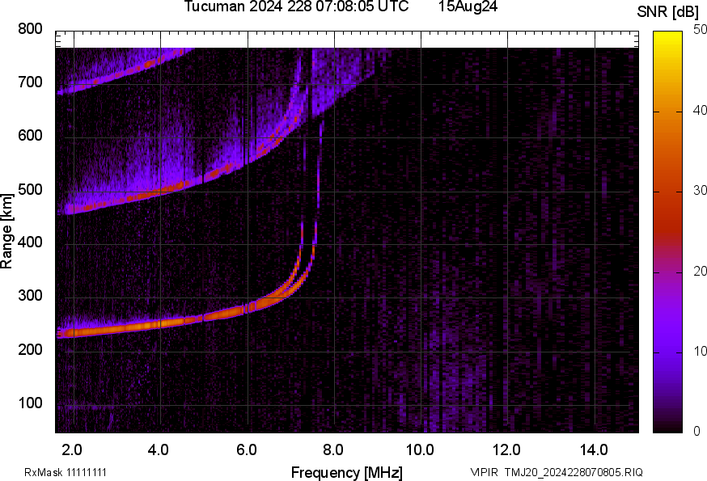The width and height of the screenshot is (707, 481).
Task: Click the range tick label 300
Action: click(30, 296)
